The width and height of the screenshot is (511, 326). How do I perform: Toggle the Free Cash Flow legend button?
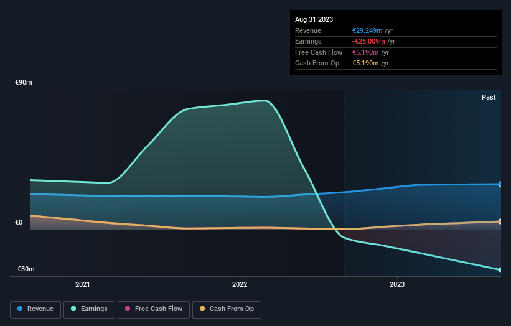pos(154,309)
